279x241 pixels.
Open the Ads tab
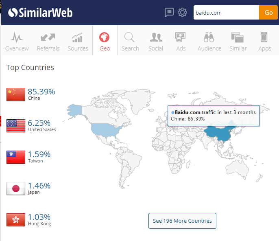click(181, 42)
